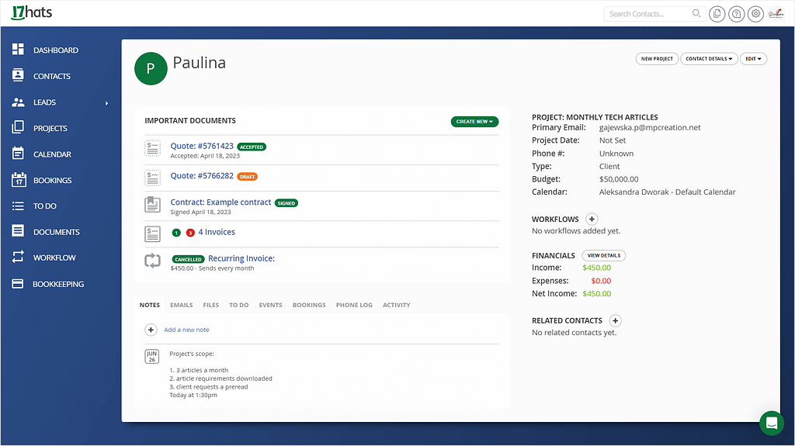This screenshot has width=795, height=446.
Task: Click the user profile avatar in header
Action: click(x=776, y=14)
